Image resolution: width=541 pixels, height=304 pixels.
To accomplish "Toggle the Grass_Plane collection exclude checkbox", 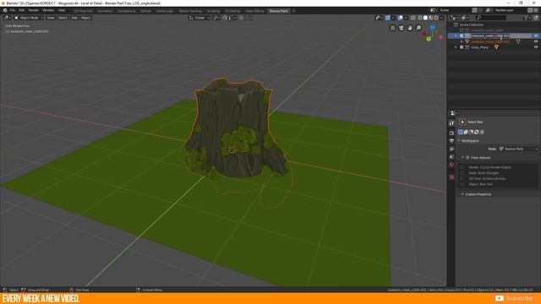I will pyautogui.click(x=462, y=47).
